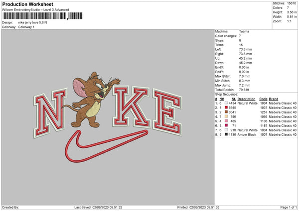Click the red swoosh outline in design
This screenshot has width=299, height=211.
106,146
